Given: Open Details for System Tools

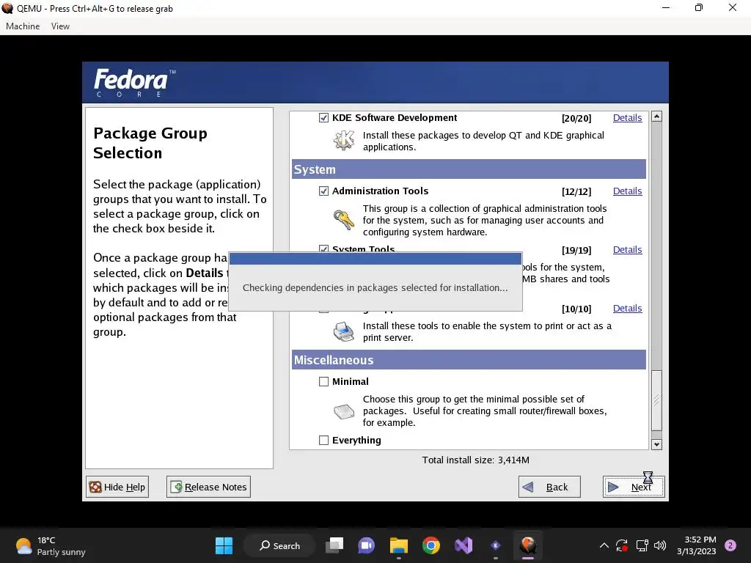Looking at the screenshot, I should tap(628, 249).
